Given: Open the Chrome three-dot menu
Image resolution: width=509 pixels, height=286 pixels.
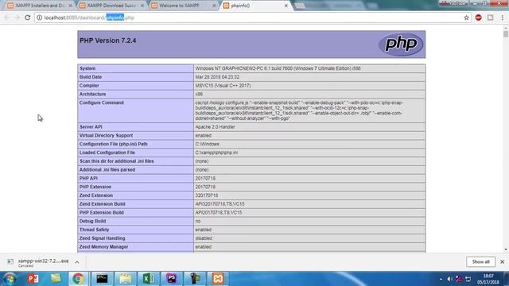Looking at the screenshot, I should point(502,17).
